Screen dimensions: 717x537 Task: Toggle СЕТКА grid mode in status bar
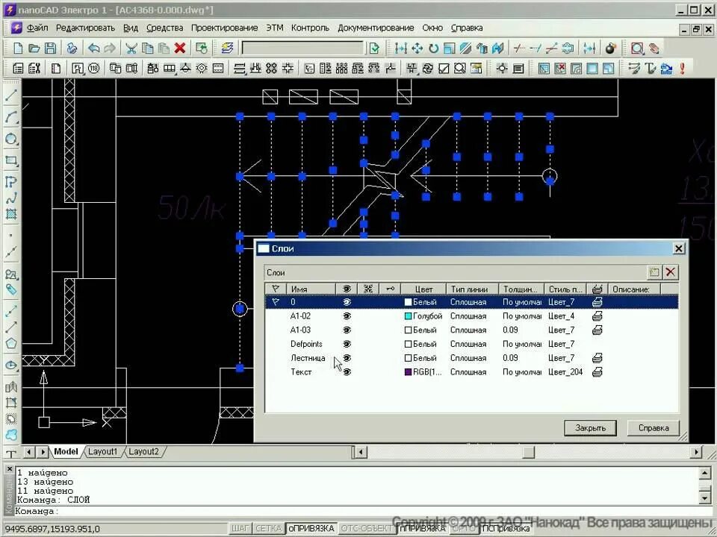click(268, 529)
